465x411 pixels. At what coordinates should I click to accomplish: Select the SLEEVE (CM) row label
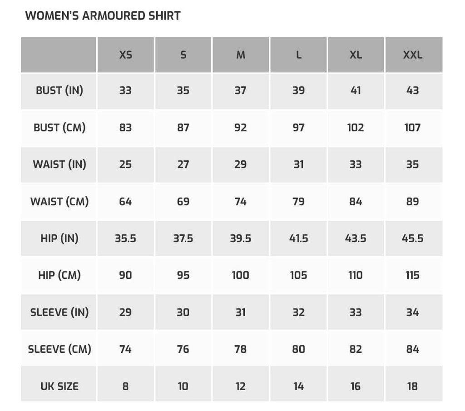pyautogui.click(x=59, y=349)
